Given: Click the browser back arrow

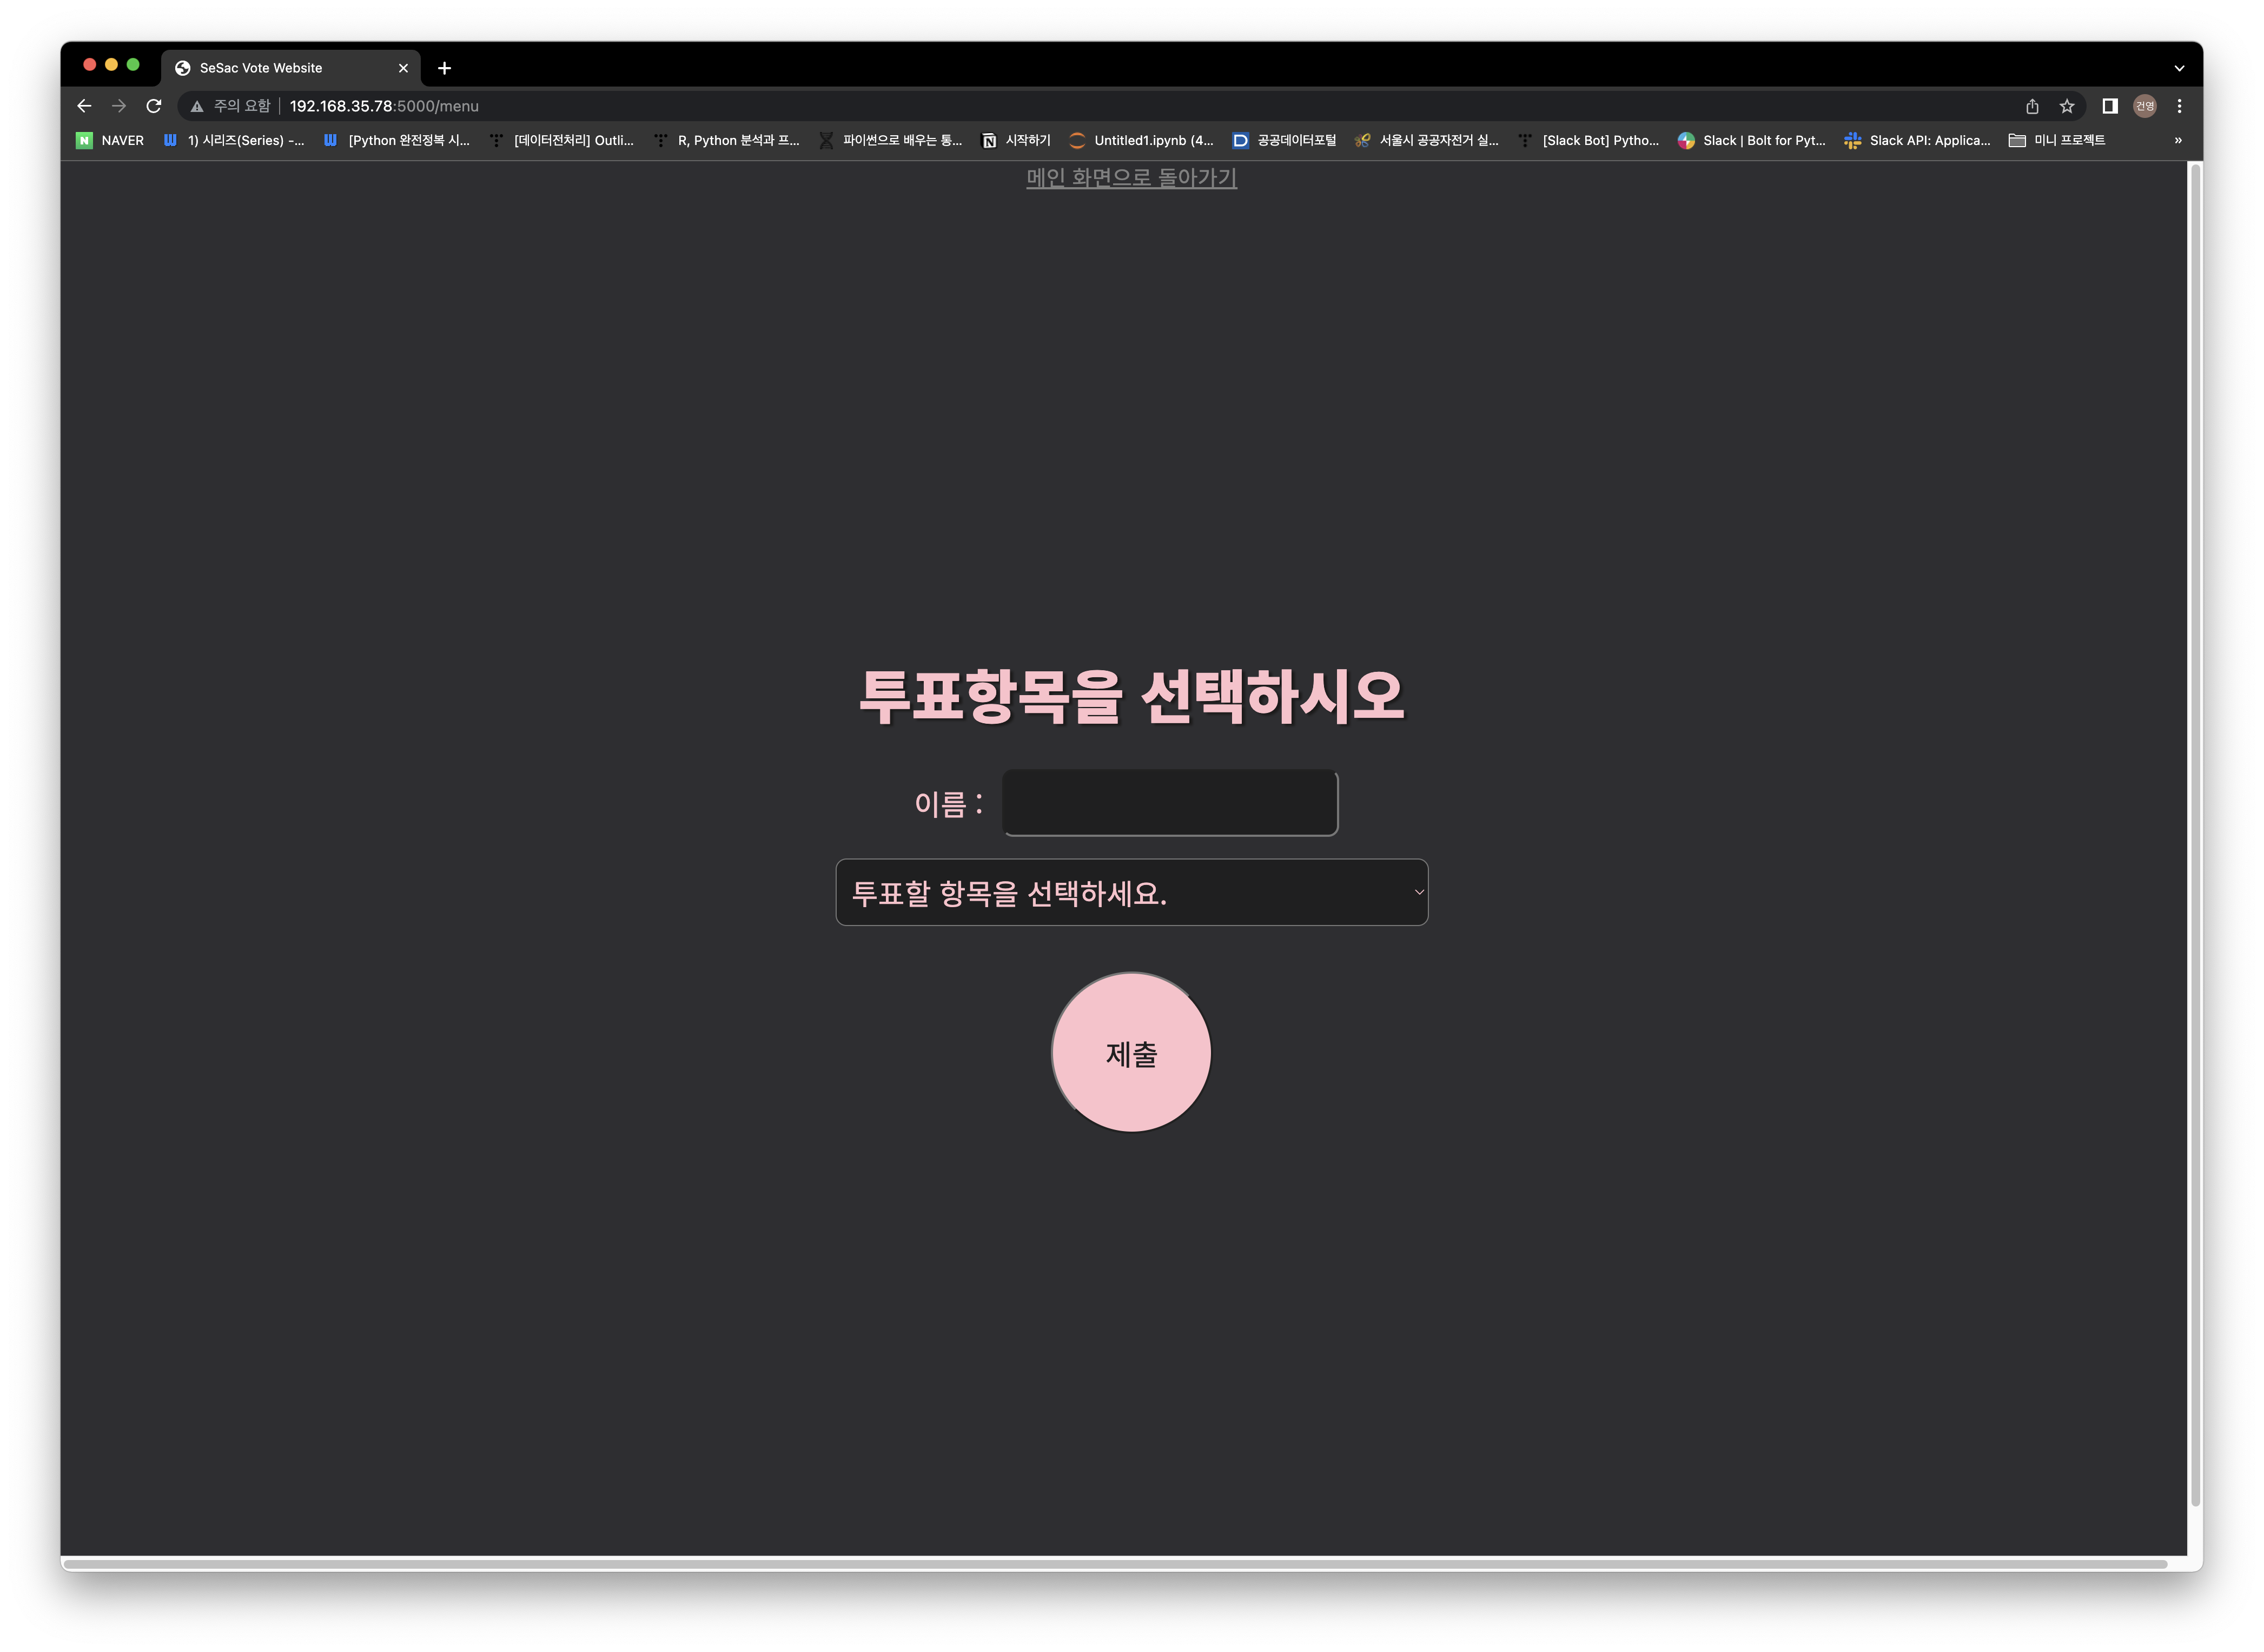Looking at the screenshot, I should tap(84, 106).
